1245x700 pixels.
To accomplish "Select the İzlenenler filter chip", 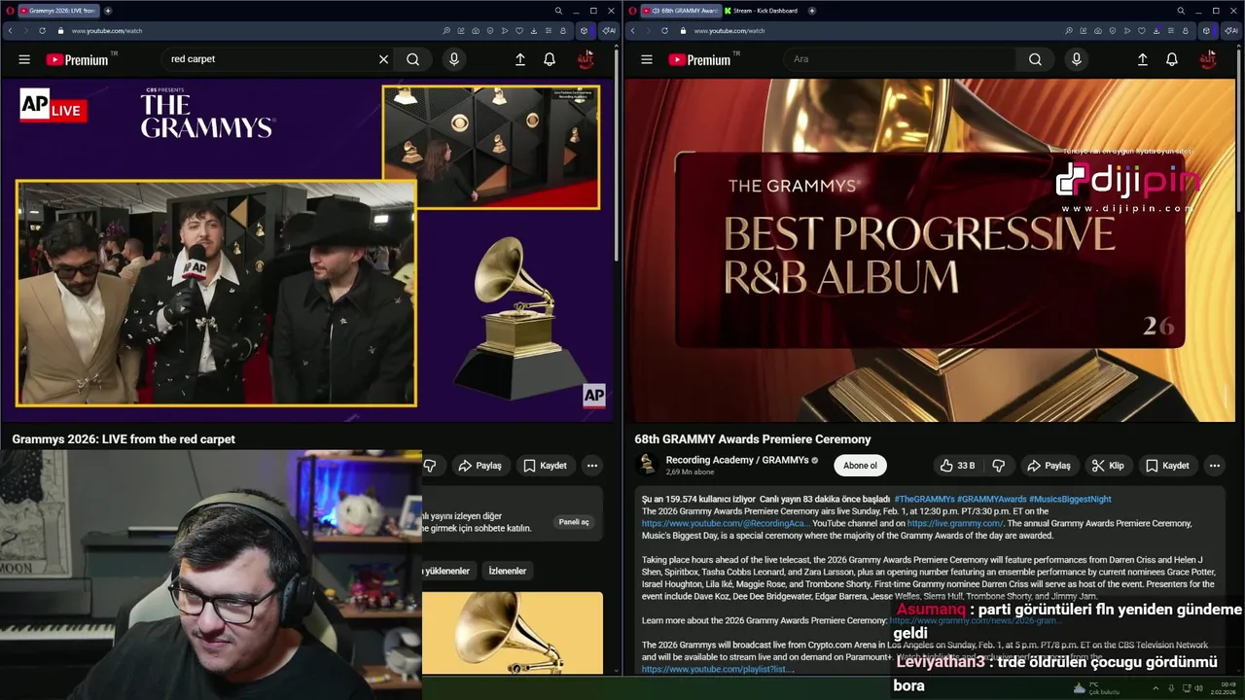I will coord(507,571).
